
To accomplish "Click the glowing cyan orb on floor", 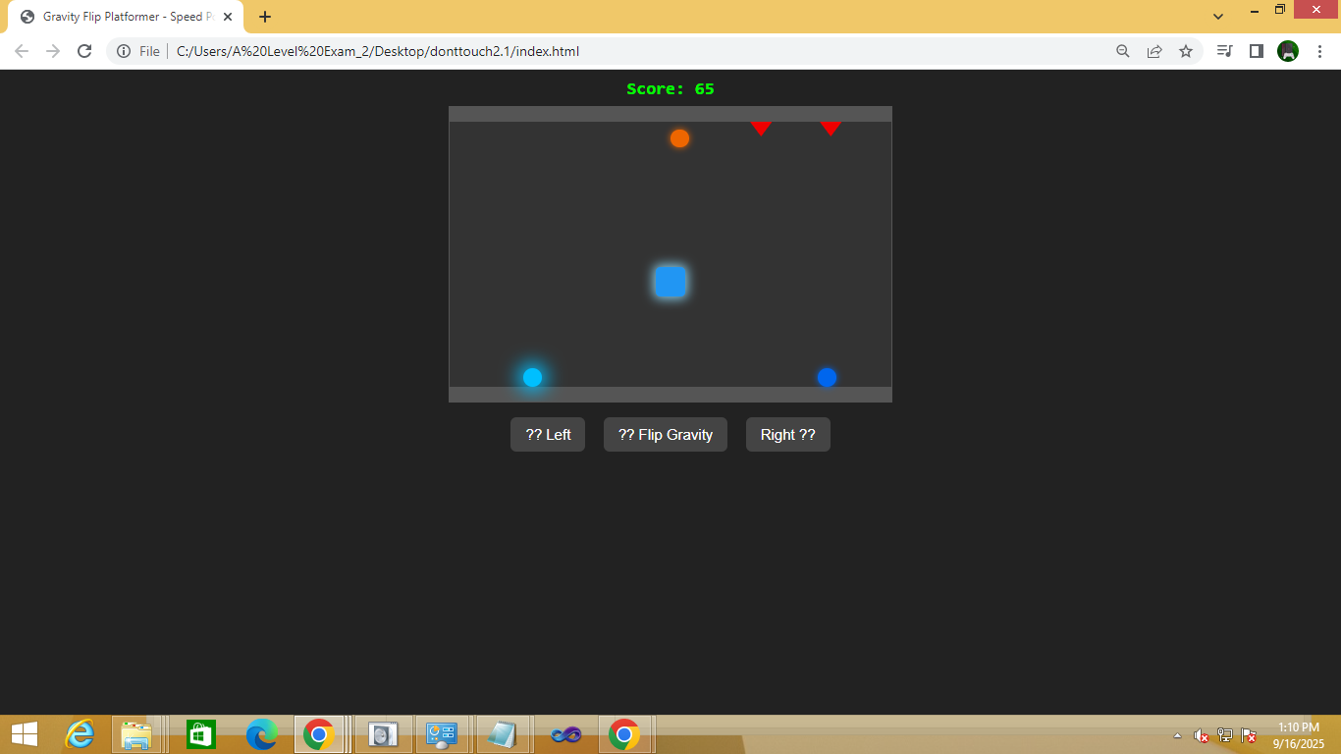I will tap(532, 377).
